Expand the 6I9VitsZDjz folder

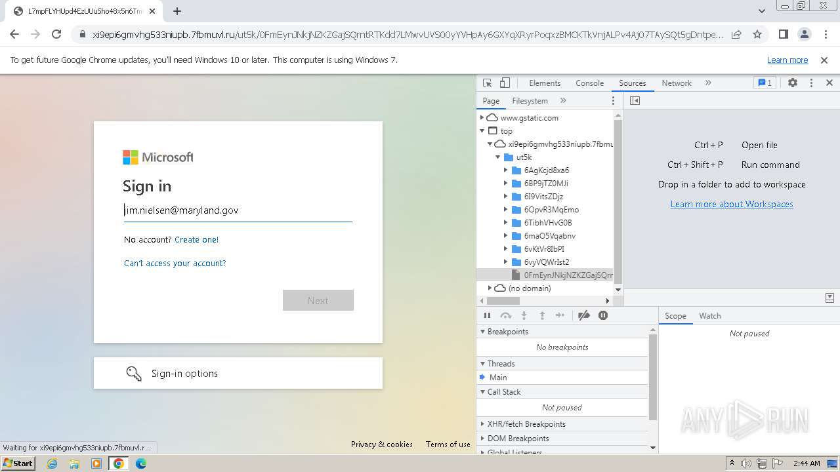pos(506,197)
